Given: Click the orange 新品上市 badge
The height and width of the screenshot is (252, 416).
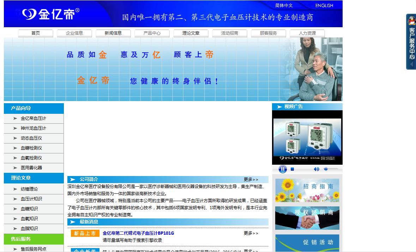Looking at the screenshot, I should tap(85, 233).
